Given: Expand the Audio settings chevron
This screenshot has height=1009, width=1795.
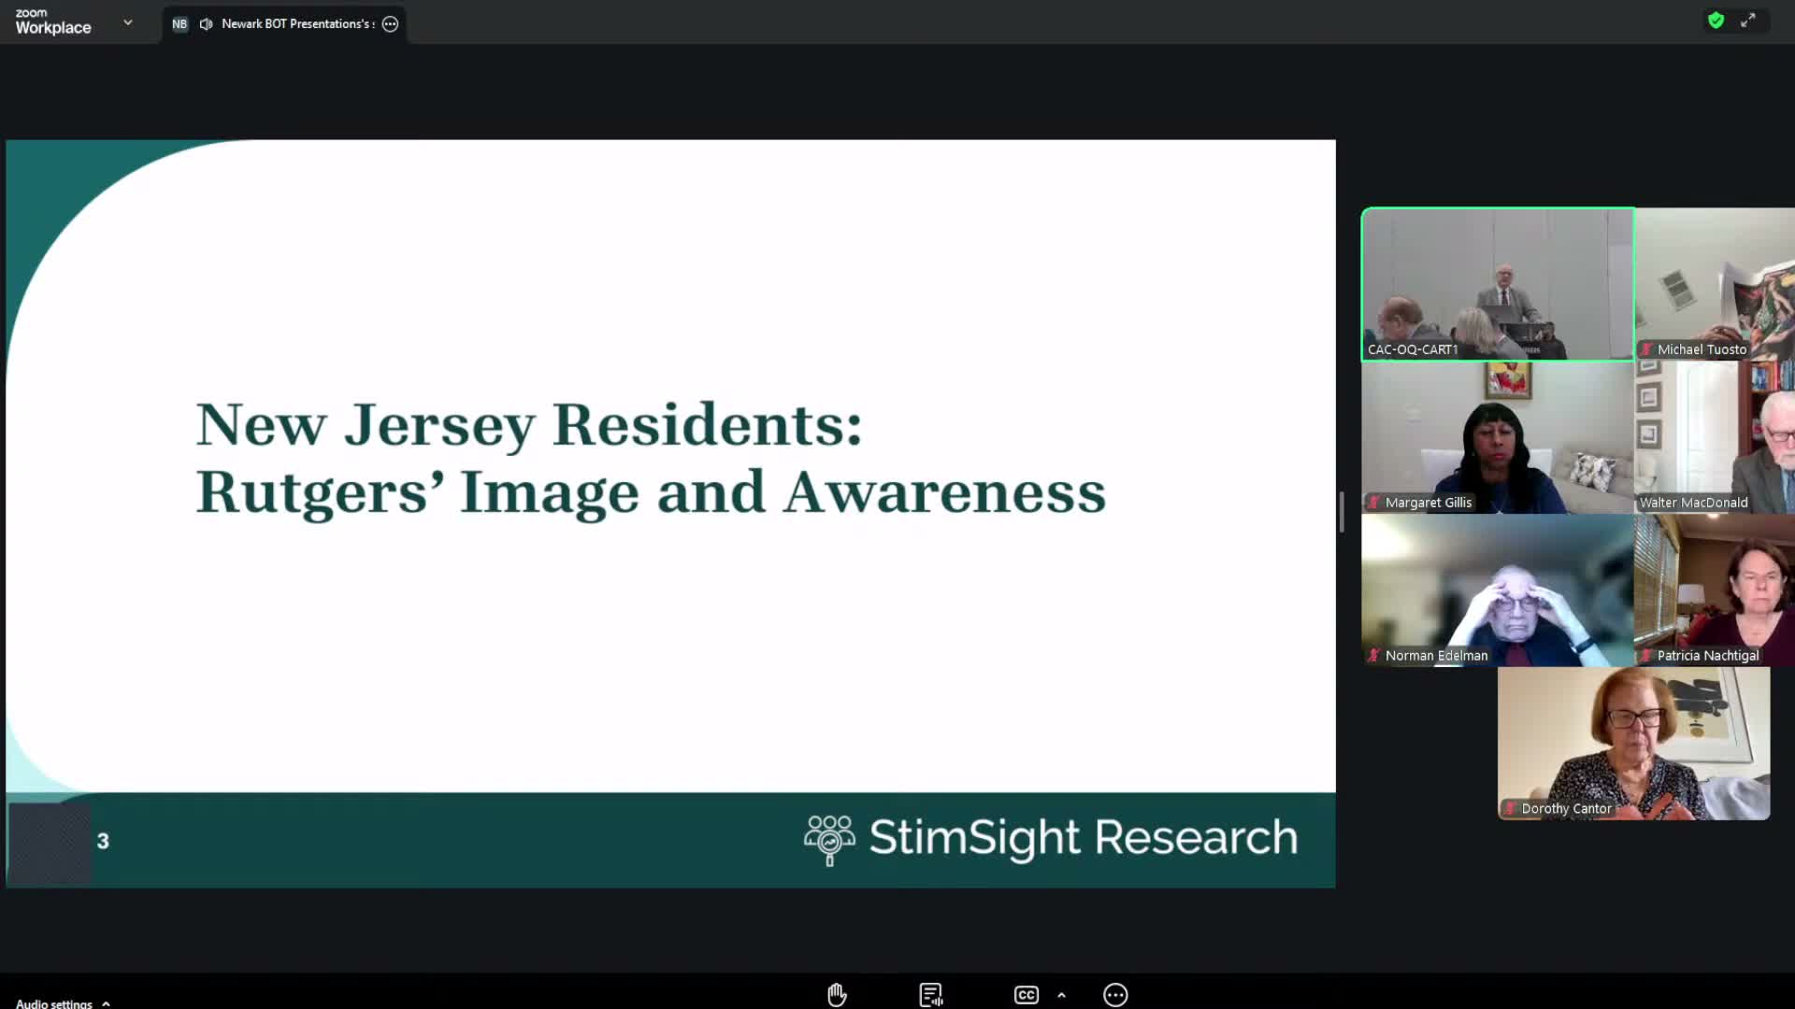Looking at the screenshot, I should pos(105,1002).
